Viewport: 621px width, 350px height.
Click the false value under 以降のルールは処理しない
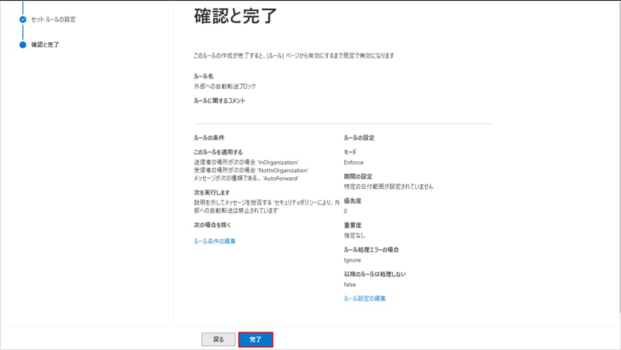click(349, 284)
